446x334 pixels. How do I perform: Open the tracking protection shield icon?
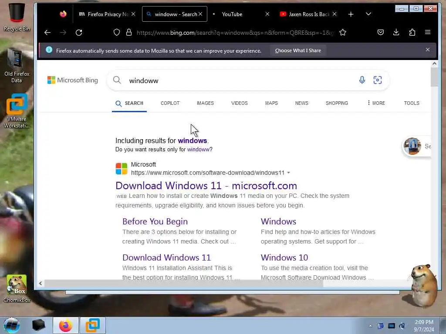point(117,32)
